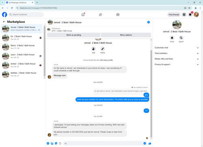Click the message containing Jerrod's phone number

click(89, 133)
